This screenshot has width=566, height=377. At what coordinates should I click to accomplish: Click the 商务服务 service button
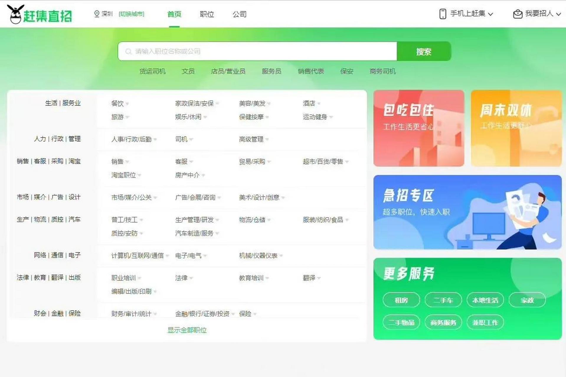[443, 323]
